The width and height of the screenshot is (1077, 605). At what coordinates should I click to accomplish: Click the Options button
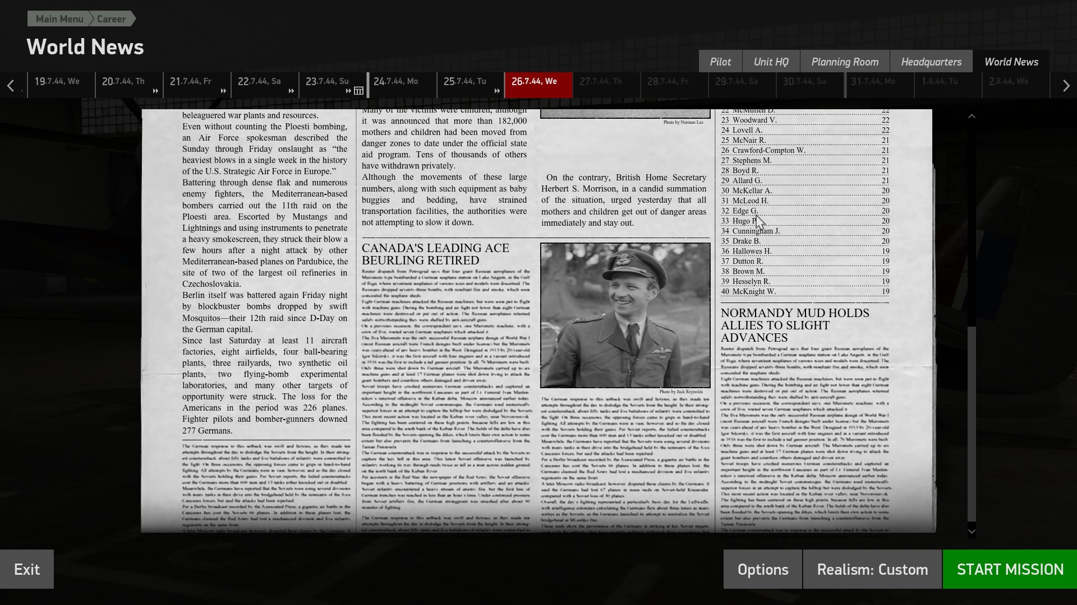762,569
